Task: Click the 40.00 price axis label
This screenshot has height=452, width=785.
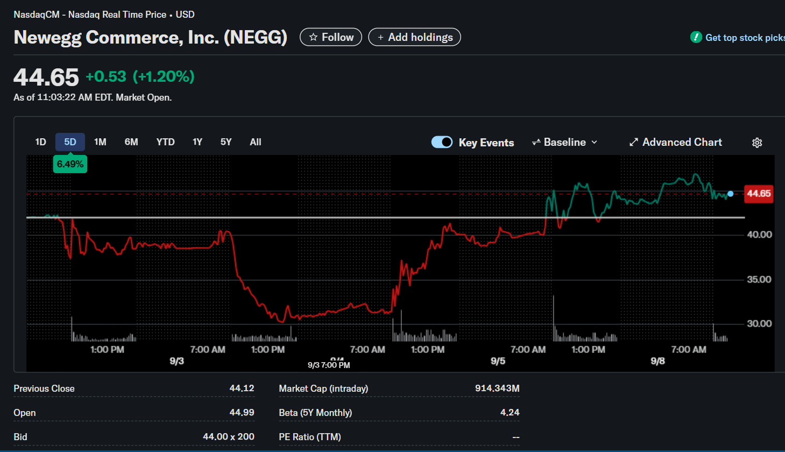Action: pos(759,235)
